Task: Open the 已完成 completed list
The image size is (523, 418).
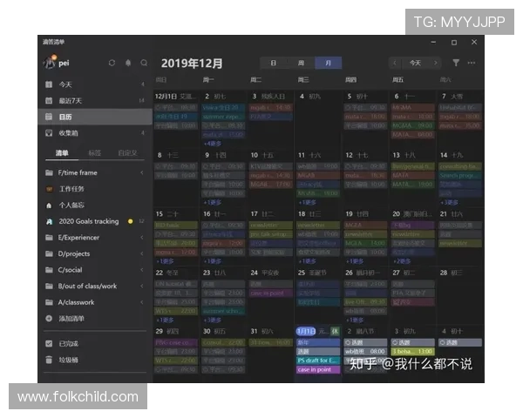Action: pyautogui.click(x=68, y=344)
